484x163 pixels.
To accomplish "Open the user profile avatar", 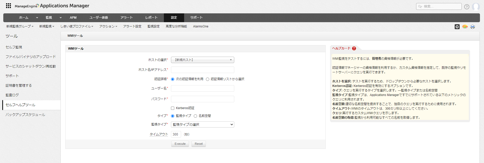I will click(x=476, y=7).
